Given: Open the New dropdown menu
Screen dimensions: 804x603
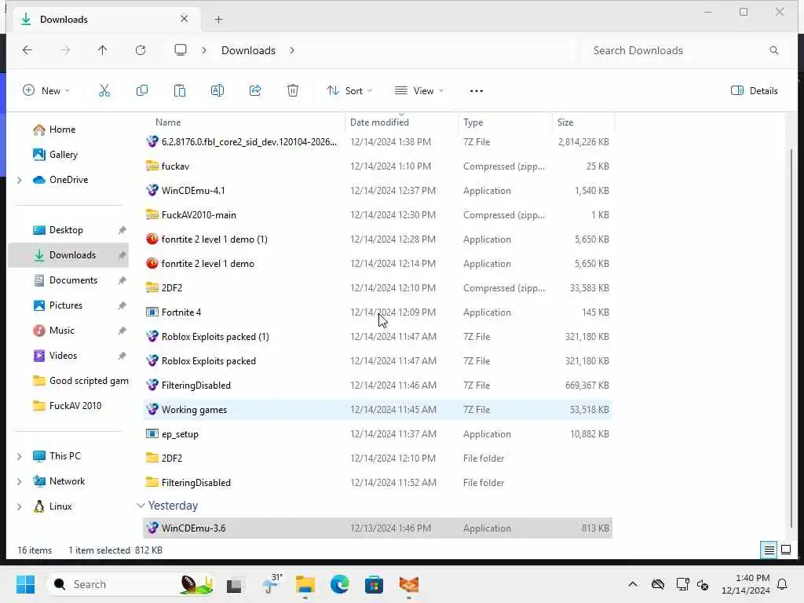Looking at the screenshot, I should tap(46, 91).
